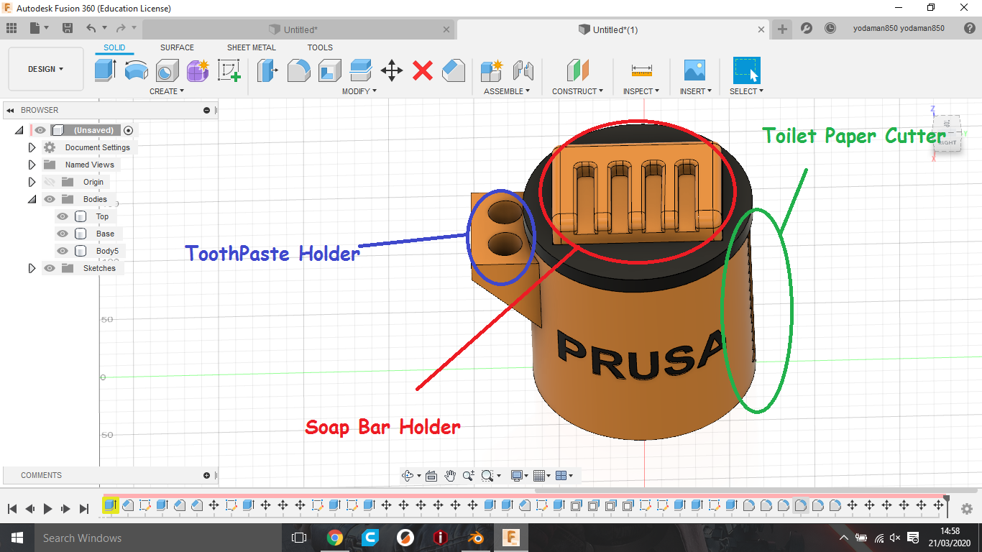Toggle visibility of the Top body
982x552 pixels.
[x=63, y=216]
